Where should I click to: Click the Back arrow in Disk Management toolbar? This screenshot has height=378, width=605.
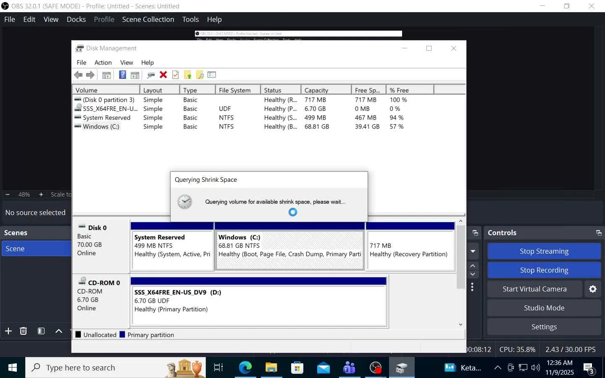pyautogui.click(x=78, y=75)
